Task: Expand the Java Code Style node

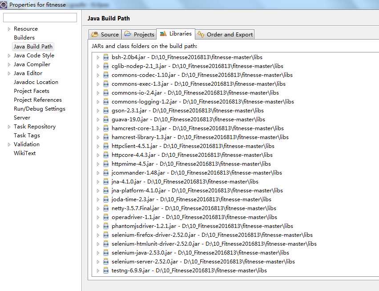Action: click(x=9, y=56)
